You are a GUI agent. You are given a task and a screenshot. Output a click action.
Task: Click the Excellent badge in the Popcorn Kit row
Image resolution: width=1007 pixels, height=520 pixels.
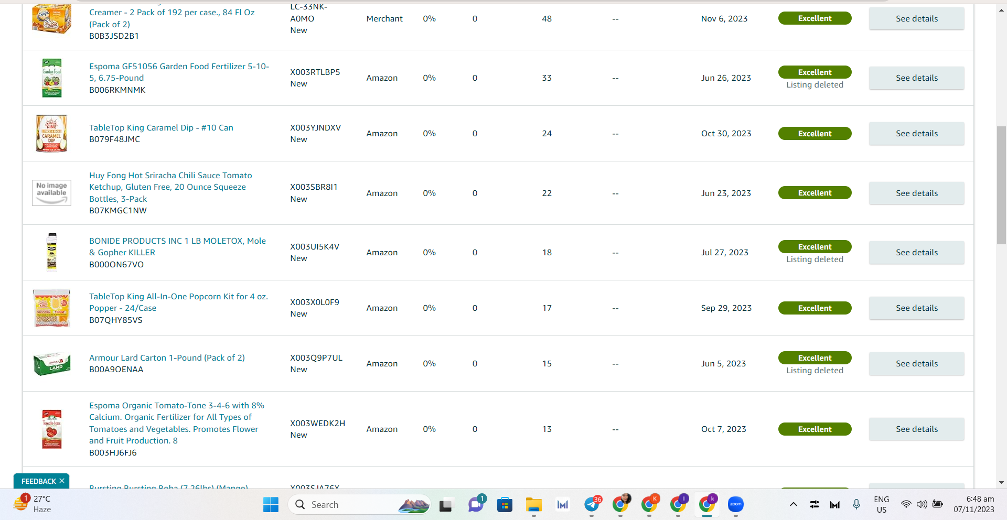point(815,308)
